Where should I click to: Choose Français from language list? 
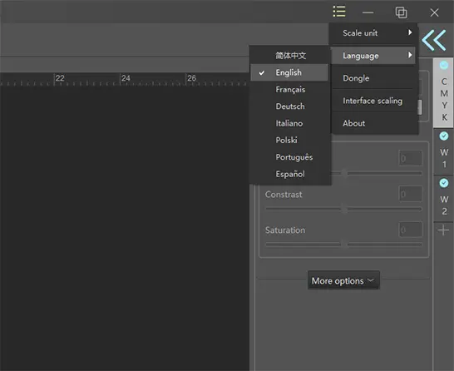point(290,90)
